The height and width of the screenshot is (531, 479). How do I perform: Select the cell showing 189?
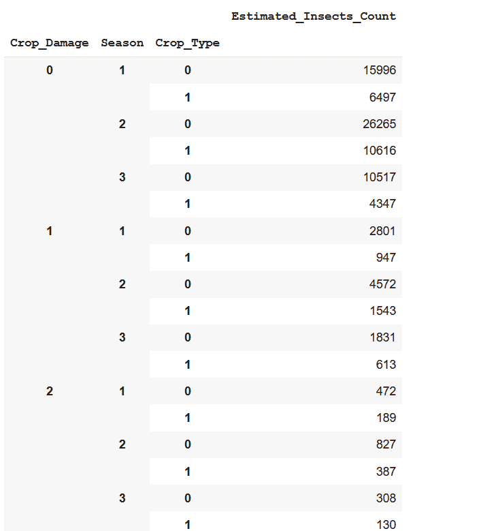386,418
